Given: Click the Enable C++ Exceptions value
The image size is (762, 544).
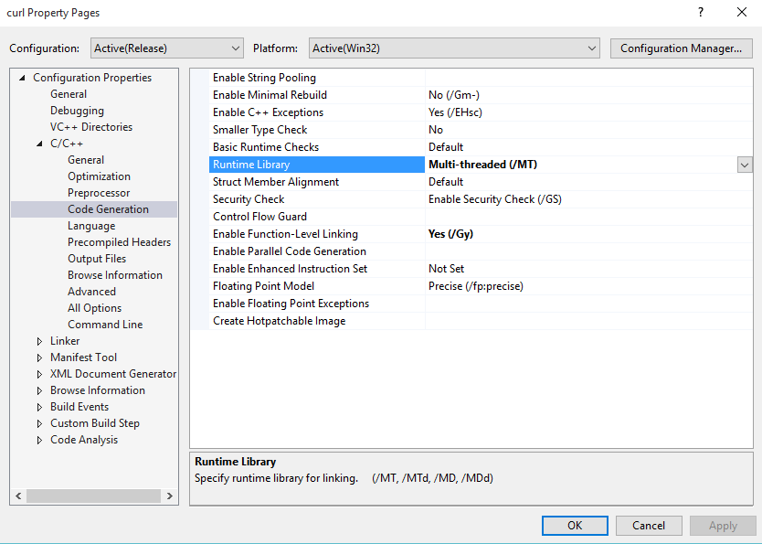Looking at the screenshot, I should pos(455,112).
